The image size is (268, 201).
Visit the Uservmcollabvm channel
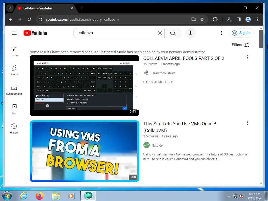[163, 73]
